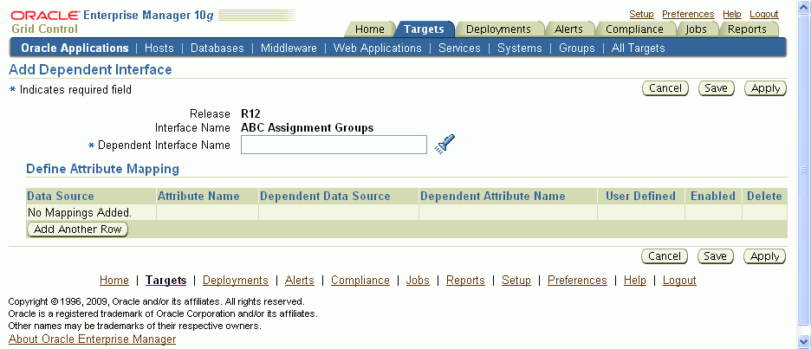Click the scrollbar down arrow
The width and height of the screenshot is (811, 349).
[x=804, y=340]
